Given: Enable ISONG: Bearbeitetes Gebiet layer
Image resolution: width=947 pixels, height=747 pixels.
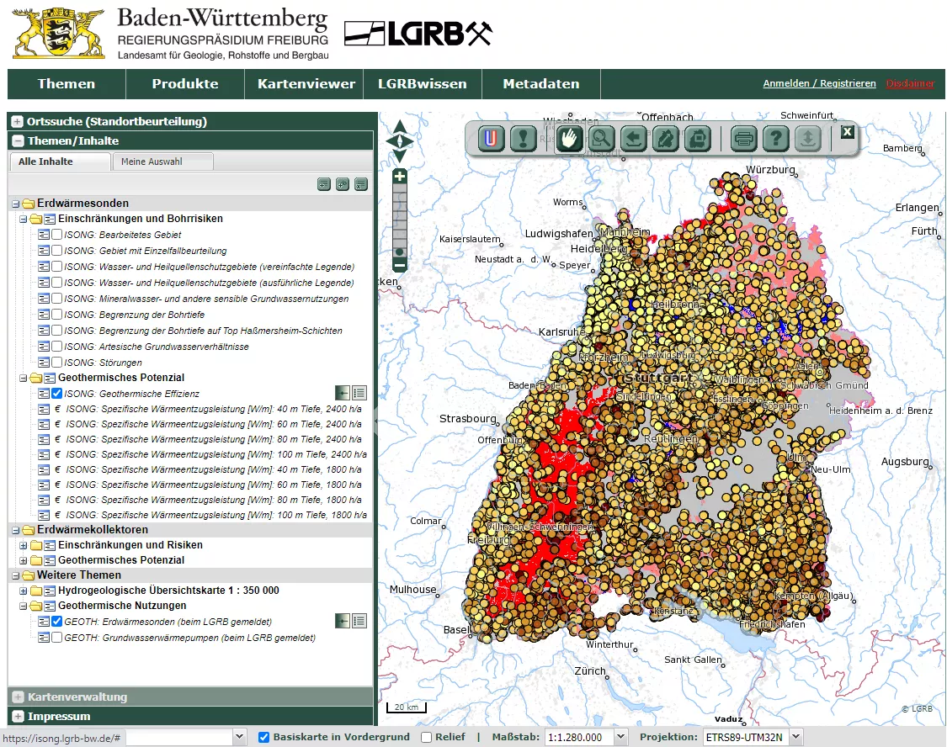Looking at the screenshot, I should [x=56, y=235].
